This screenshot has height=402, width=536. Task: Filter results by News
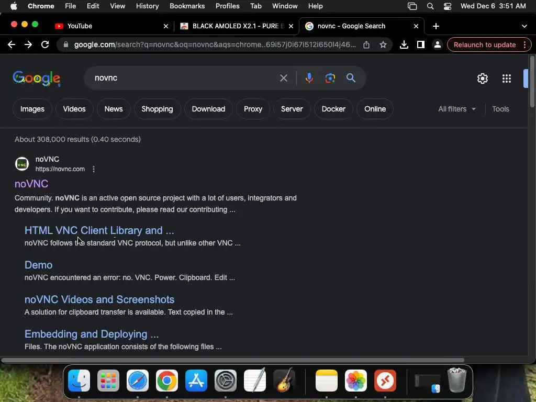[x=114, y=109]
